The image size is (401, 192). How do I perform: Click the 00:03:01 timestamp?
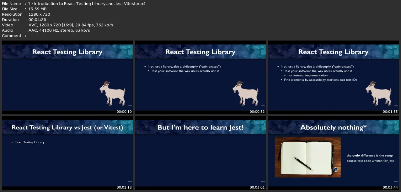coord(257,187)
